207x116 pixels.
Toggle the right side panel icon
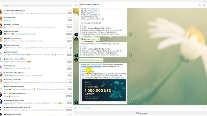coord(204,5)
